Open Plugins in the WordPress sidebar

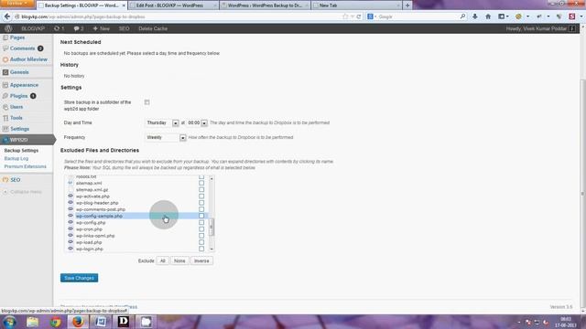pyautogui.click(x=18, y=96)
